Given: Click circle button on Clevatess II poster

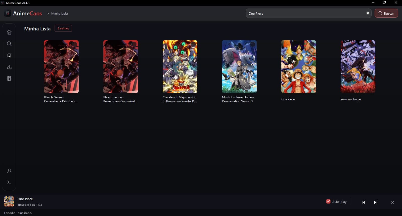Looking at the screenshot, I should tap(193, 44).
